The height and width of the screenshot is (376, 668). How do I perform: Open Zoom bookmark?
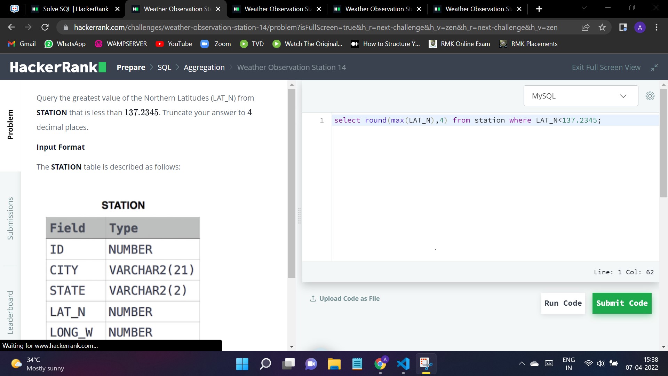(216, 44)
